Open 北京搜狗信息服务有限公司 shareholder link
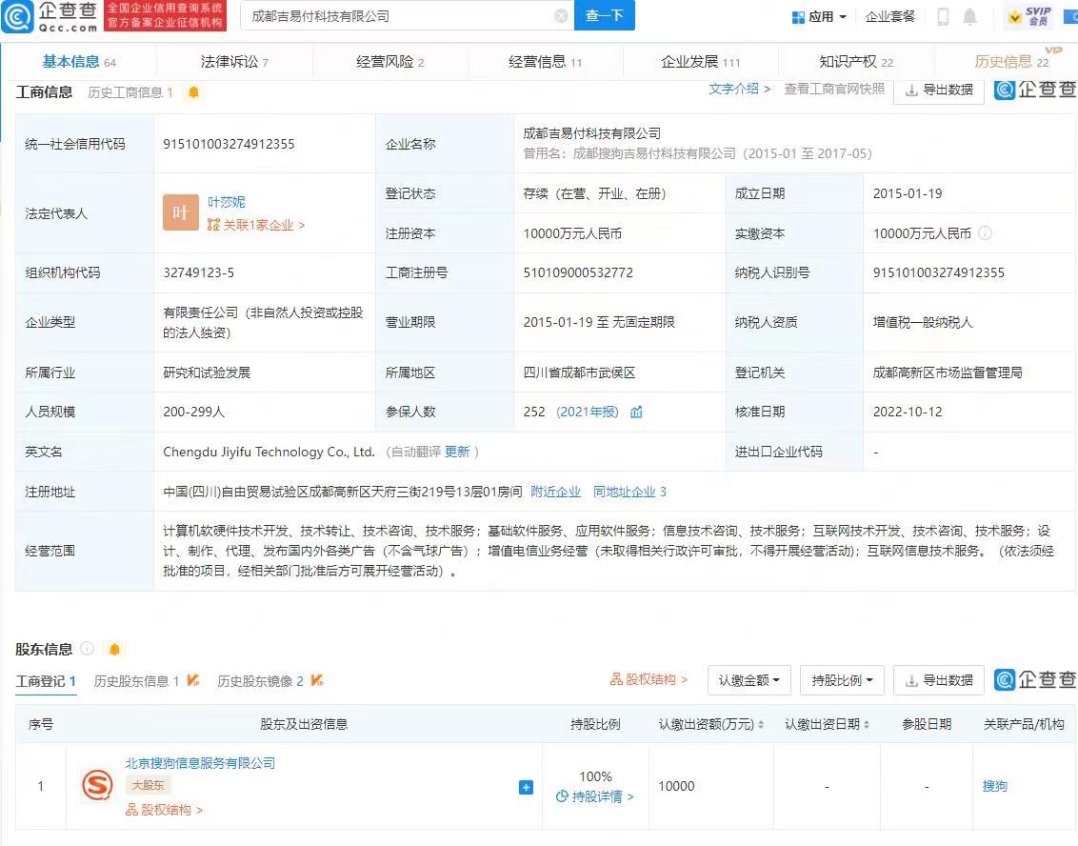1078x846 pixels. (200, 763)
